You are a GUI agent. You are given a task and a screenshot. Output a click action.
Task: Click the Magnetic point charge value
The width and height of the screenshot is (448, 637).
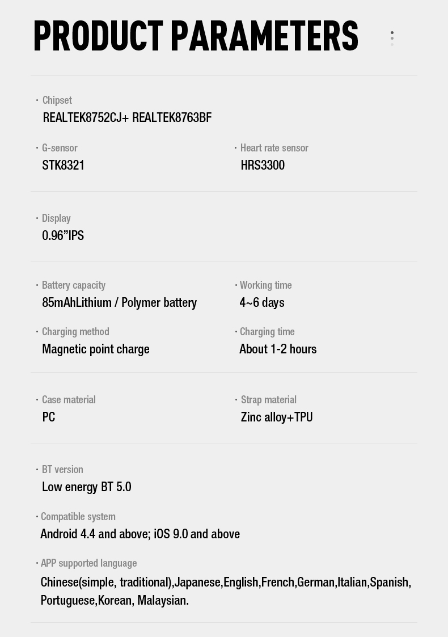96,349
